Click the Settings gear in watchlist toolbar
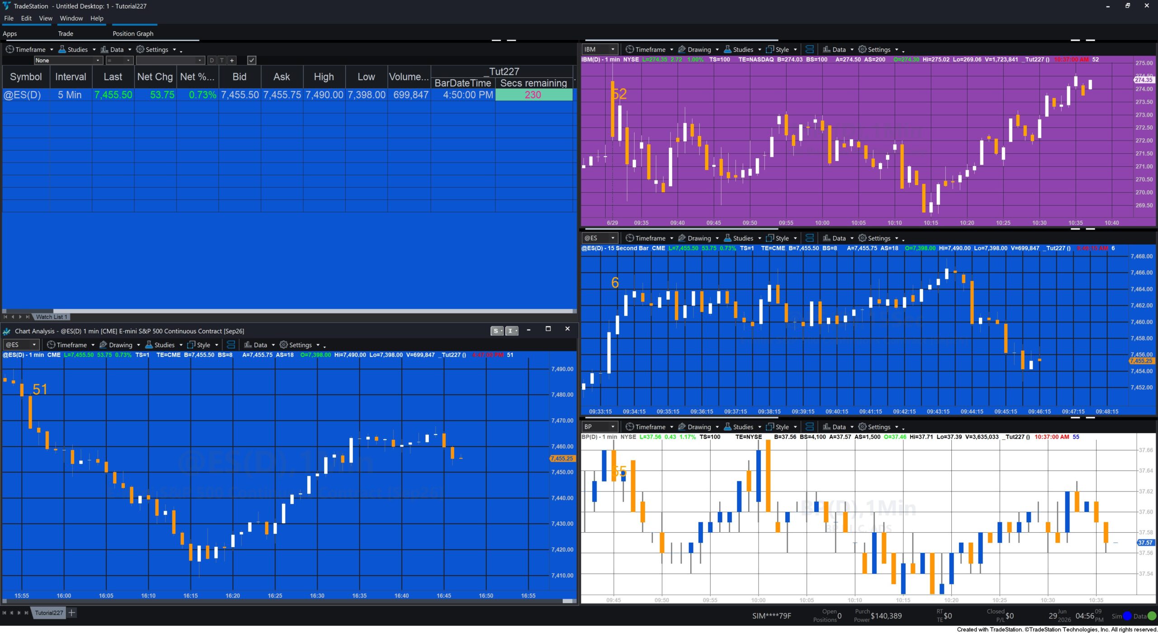The height and width of the screenshot is (633, 1158). pos(140,49)
